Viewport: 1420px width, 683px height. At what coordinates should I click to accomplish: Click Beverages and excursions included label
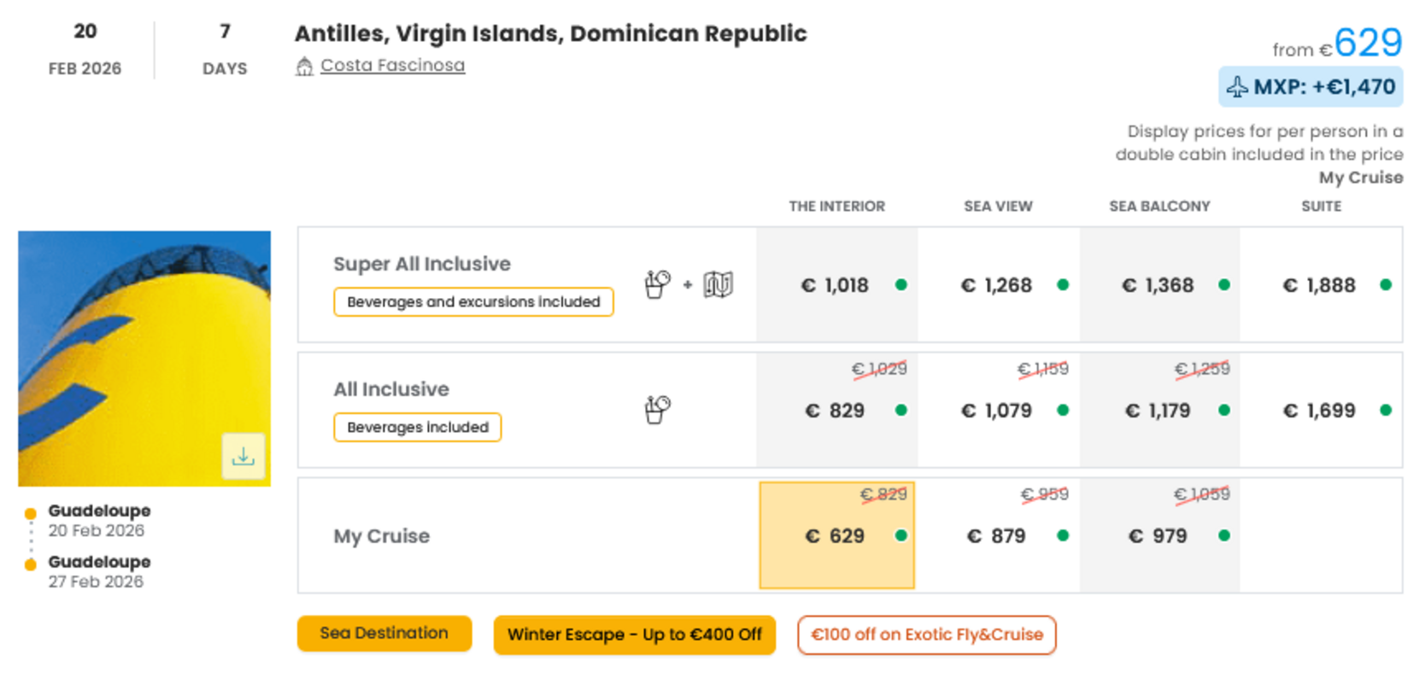click(473, 301)
